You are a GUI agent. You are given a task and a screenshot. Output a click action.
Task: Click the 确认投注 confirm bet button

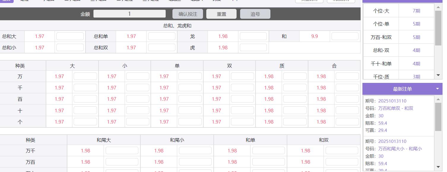[188, 13]
